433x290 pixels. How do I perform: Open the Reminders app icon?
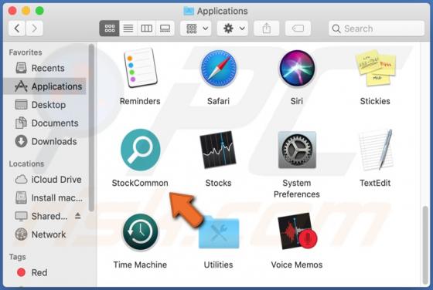pyautogui.click(x=140, y=68)
